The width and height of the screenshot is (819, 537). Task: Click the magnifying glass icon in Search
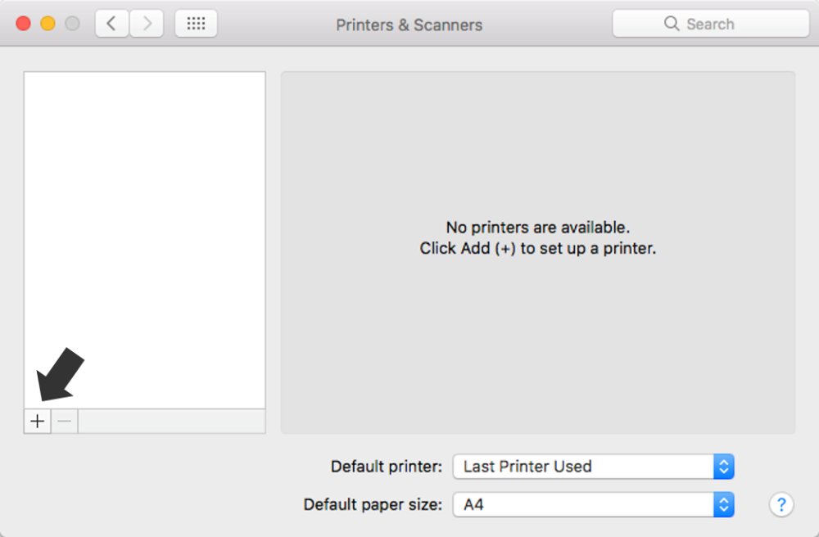(672, 24)
